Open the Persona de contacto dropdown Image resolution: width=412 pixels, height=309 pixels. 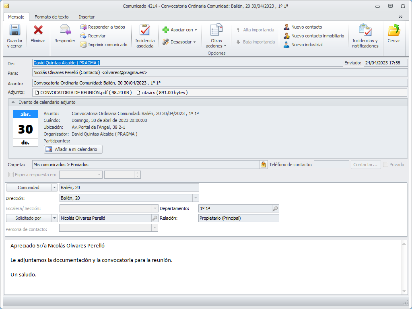pyautogui.click(x=155, y=228)
